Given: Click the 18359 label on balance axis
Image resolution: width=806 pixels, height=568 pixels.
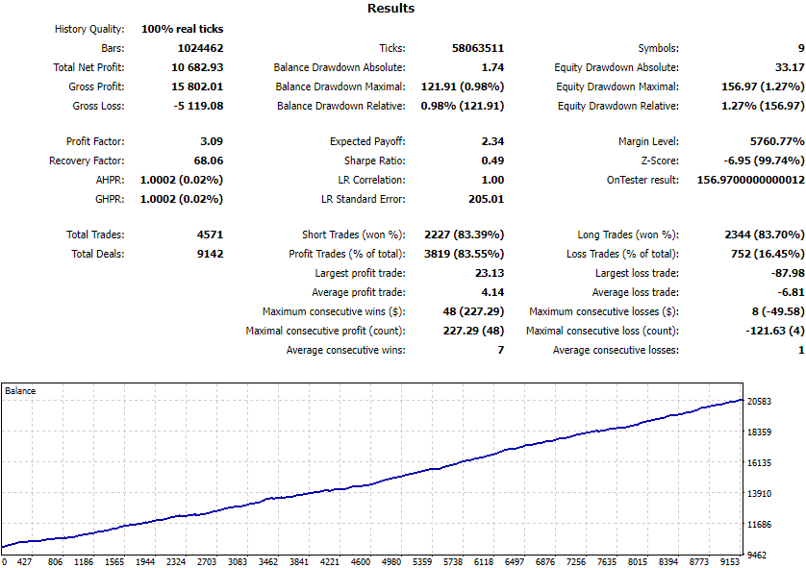Looking at the screenshot, I should pos(759,432).
